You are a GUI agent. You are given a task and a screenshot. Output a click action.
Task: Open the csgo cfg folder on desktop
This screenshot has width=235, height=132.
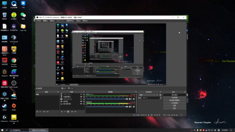(x=23, y=27)
